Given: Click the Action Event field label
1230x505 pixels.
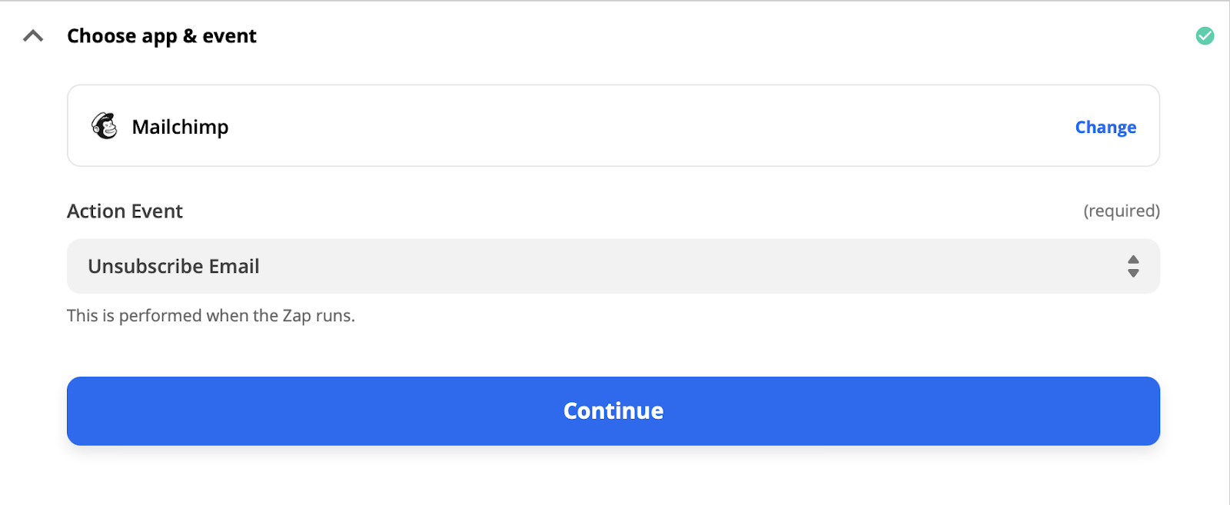Looking at the screenshot, I should (125, 211).
